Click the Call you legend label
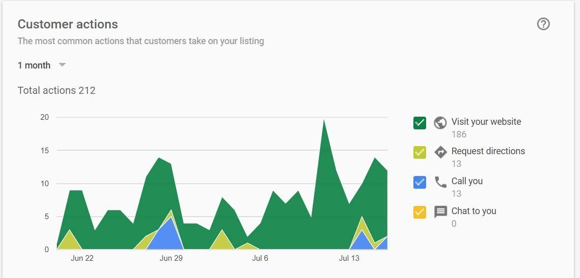 (x=467, y=181)
